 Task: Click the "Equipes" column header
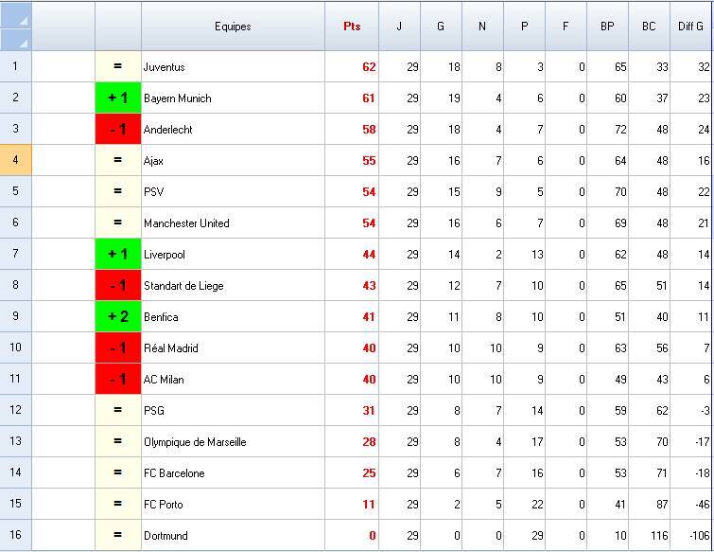pyautogui.click(x=233, y=27)
